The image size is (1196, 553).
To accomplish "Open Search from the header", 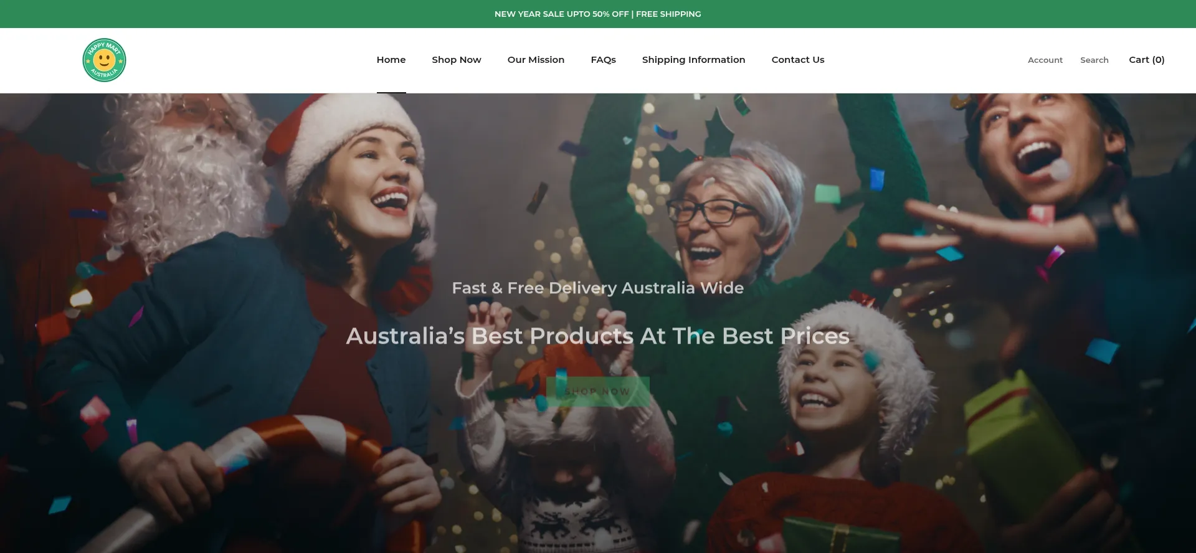I will tap(1094, 60).
